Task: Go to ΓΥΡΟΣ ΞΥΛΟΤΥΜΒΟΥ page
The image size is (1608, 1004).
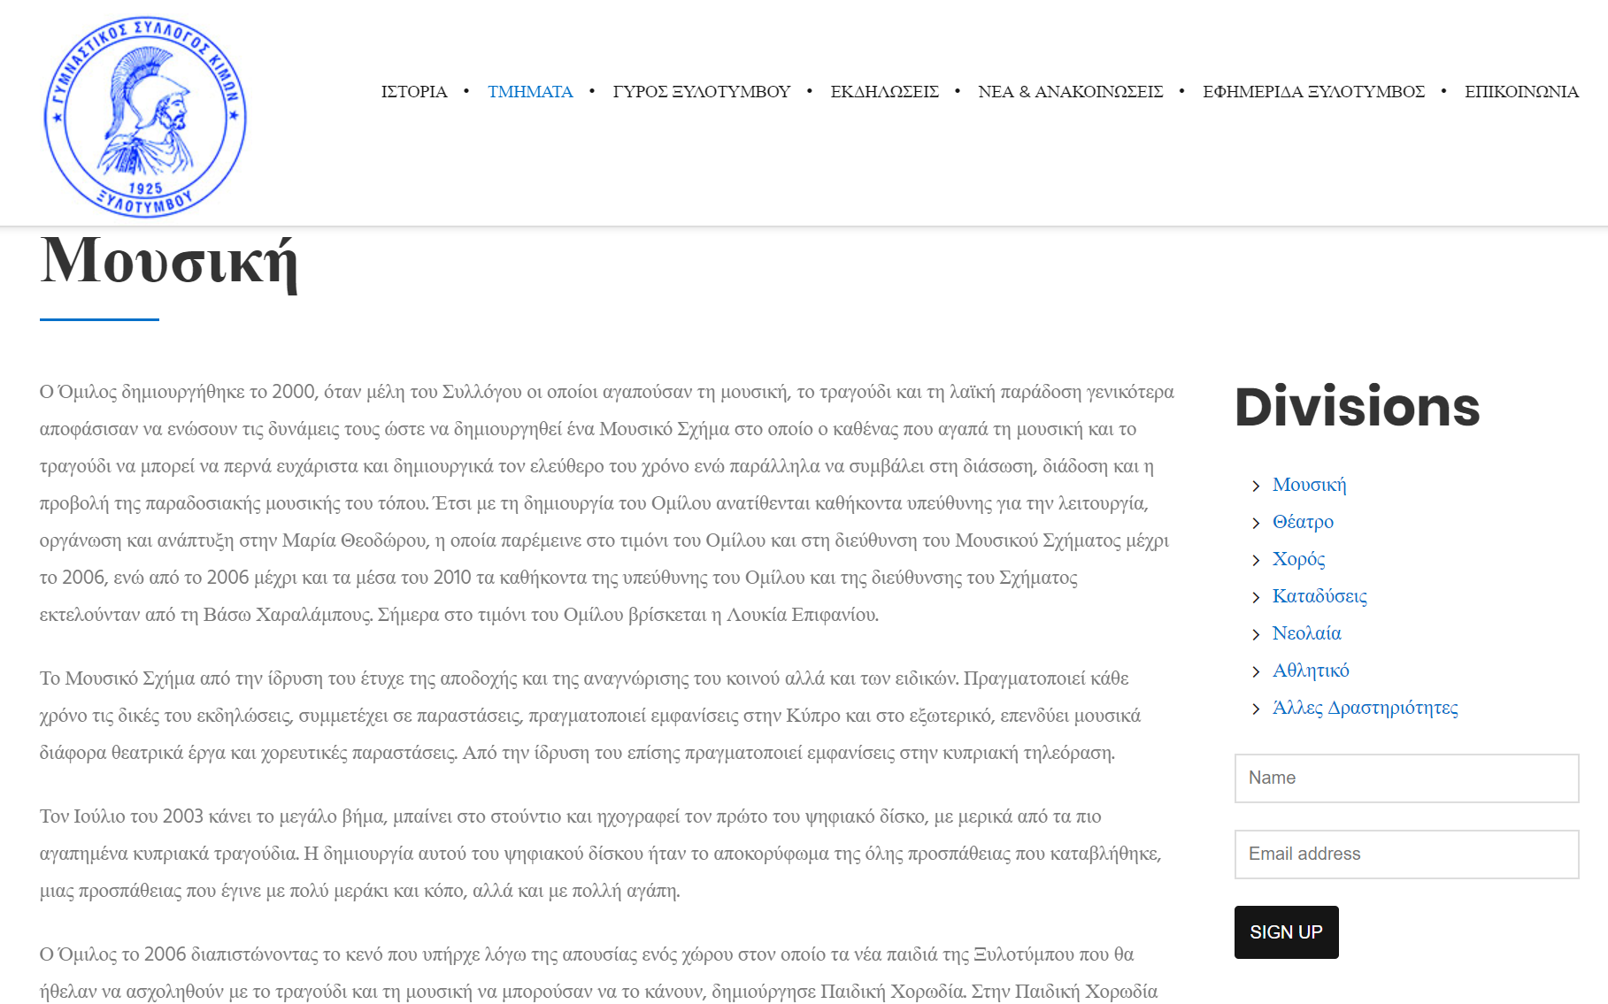Action: click(701, 92)
